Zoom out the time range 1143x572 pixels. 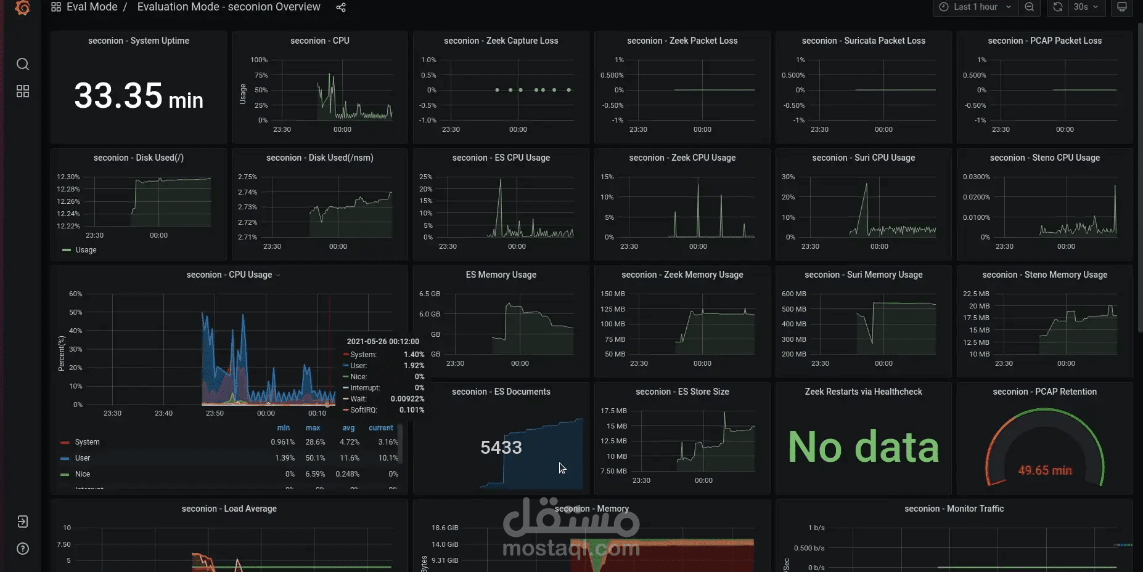click(x=1030, y=7)
